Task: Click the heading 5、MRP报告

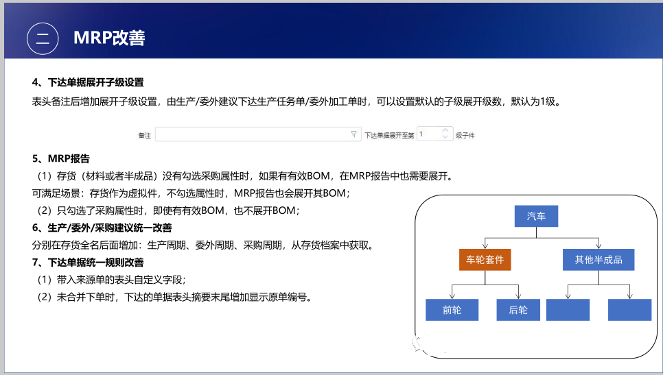Action: [x=61, y=159]
